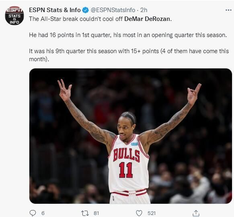
Task: Like the tweet with the heart icon
Action: [x=139, y=213]
